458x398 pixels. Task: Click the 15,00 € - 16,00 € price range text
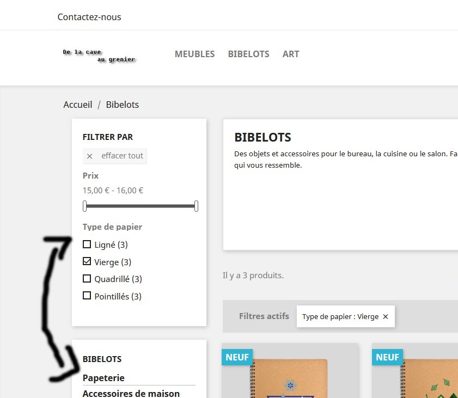pos(113,191)
